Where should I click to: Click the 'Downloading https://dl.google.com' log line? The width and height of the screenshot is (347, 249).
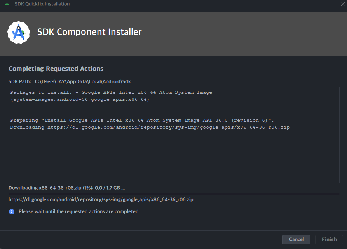pyautogui.click(x=150, y=128)
